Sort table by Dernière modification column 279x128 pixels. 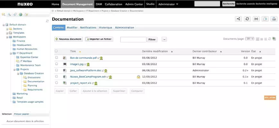pyautogui.click(x=155, y=51)
